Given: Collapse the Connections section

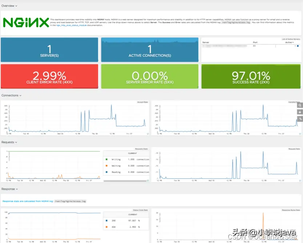Looking at the screenshot, I should (11, 96).
